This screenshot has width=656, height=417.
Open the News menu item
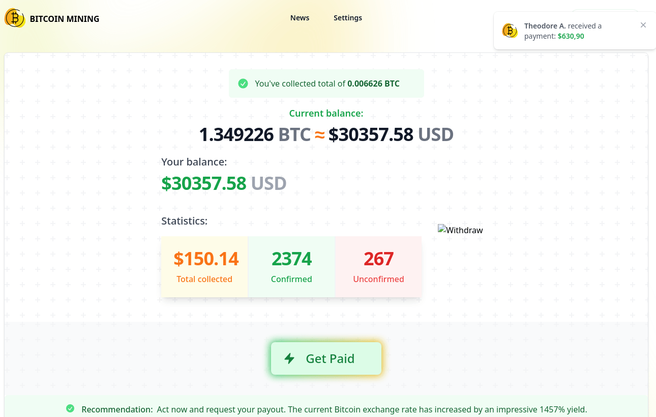(x=300, y=18)
